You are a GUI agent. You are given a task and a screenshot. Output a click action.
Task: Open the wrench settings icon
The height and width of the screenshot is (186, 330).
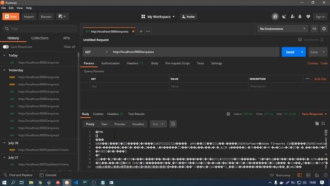point(292,17)
